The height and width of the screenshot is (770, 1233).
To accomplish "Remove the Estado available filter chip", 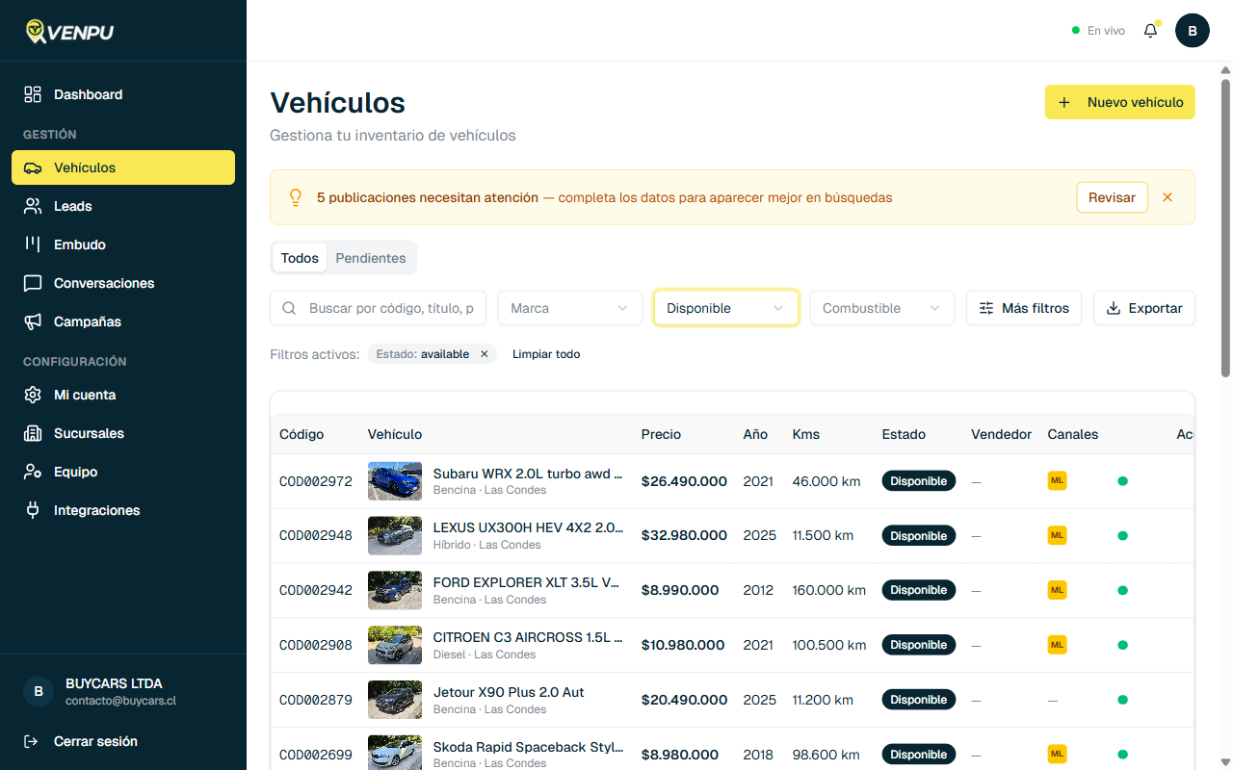I will click(485, 353).
